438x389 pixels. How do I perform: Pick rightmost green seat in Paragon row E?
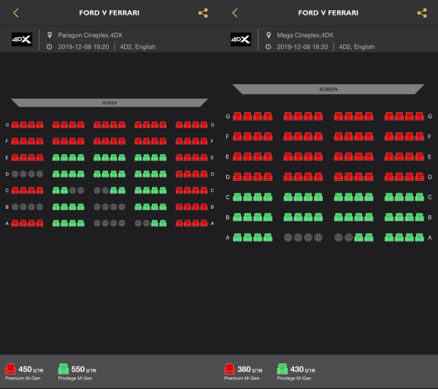tap(163, 158)
